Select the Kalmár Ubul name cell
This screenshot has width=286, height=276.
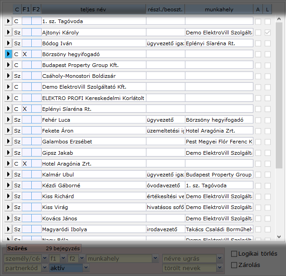coord(93,175)
